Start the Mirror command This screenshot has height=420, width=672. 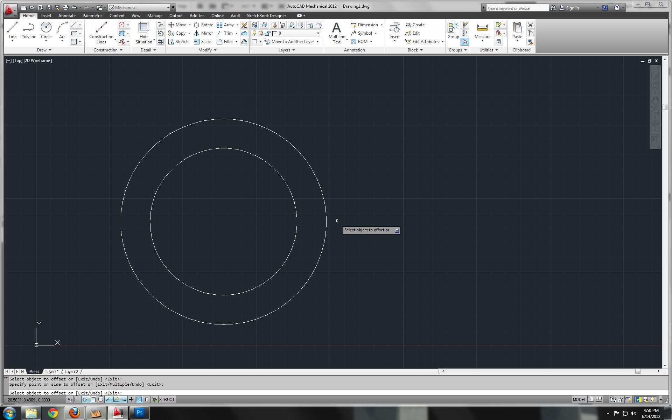point(203,33)
